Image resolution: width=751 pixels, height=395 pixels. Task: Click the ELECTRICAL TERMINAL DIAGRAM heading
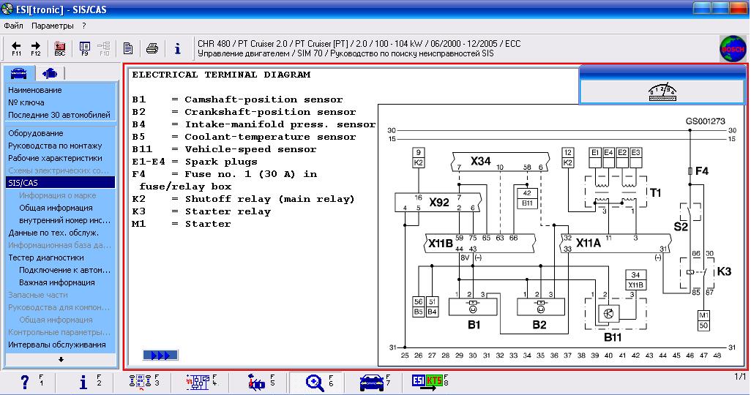pyautogui.click(x=221, y=75)
